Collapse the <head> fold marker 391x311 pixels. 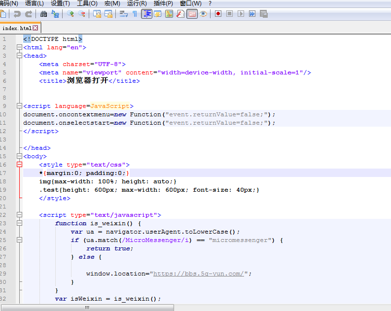click(x=19, y=56)
